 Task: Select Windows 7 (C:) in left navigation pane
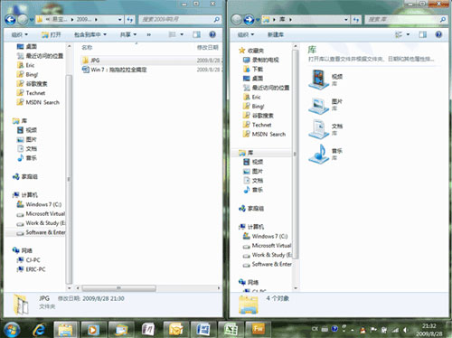pos(39,204)
